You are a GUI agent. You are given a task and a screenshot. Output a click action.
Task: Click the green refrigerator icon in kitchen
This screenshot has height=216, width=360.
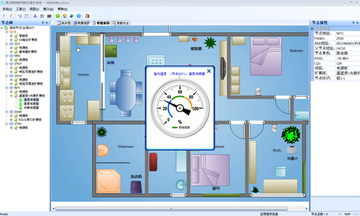click(111, 51)
